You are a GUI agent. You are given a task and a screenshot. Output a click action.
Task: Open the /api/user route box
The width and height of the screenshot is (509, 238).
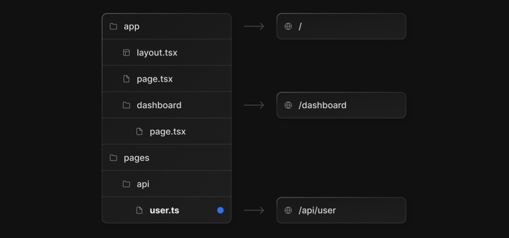coord(341,210)
